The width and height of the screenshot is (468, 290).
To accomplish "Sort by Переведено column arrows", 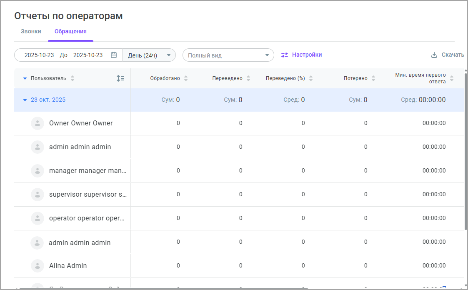I will click(x=248, y=78).
